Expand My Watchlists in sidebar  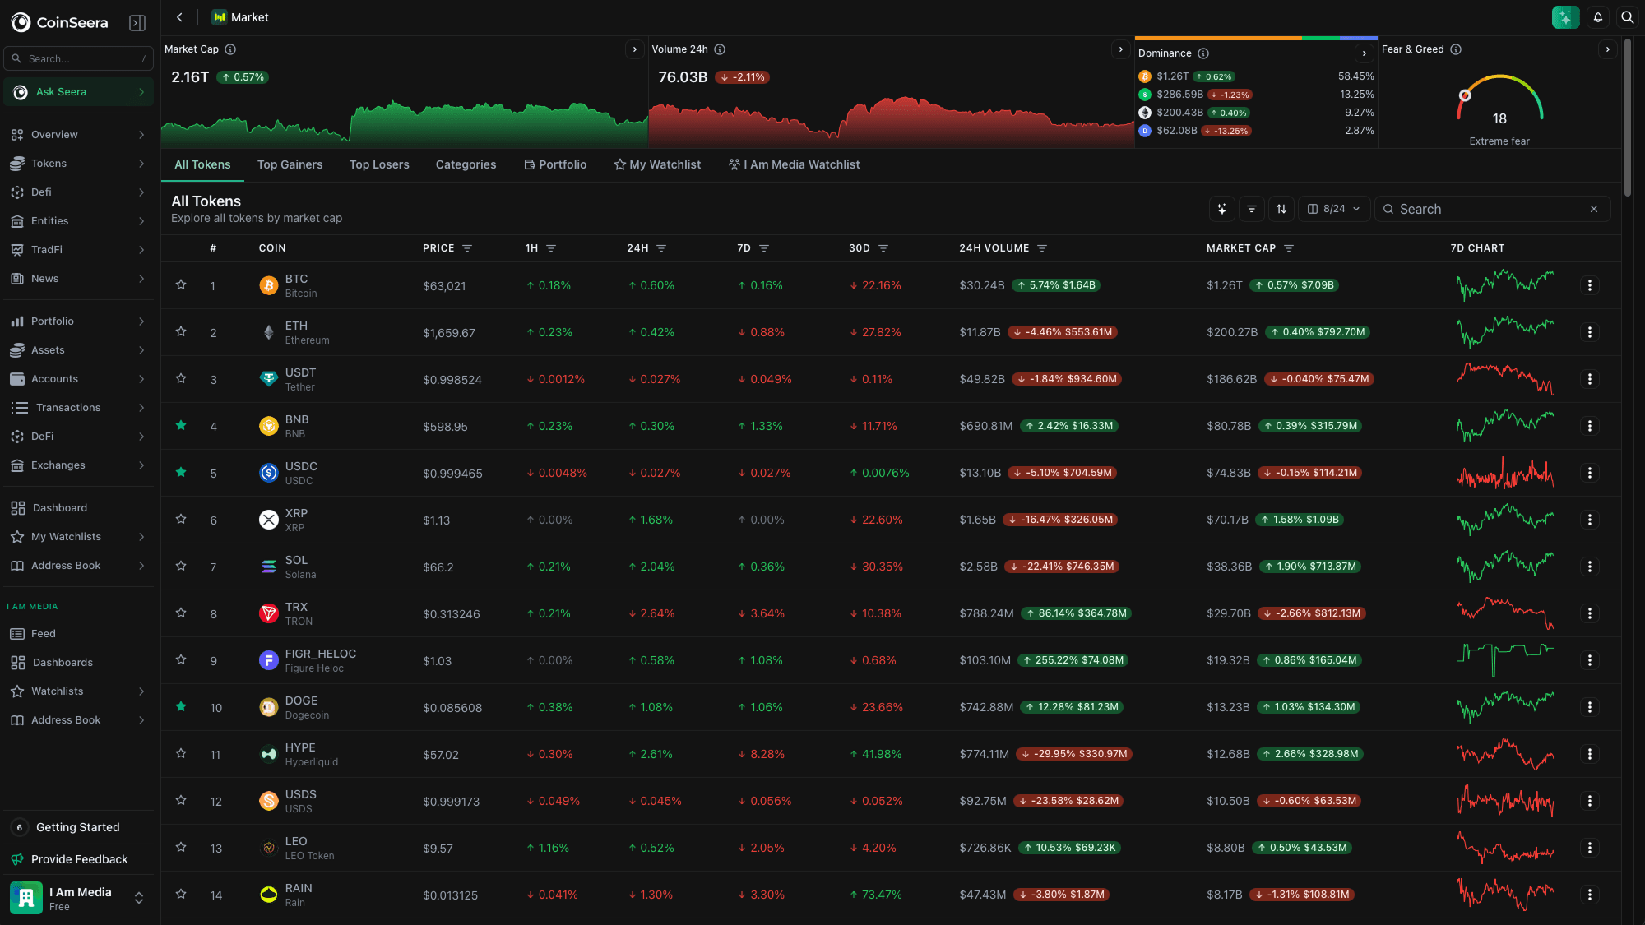[141, 537]
